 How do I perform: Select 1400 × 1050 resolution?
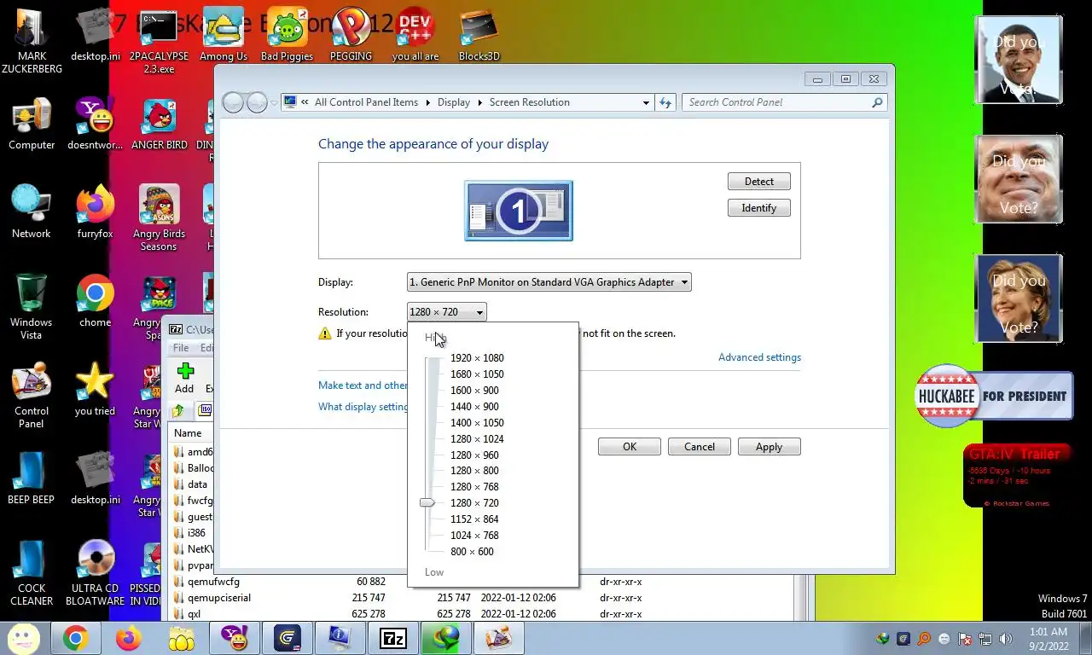pos(477,423)
